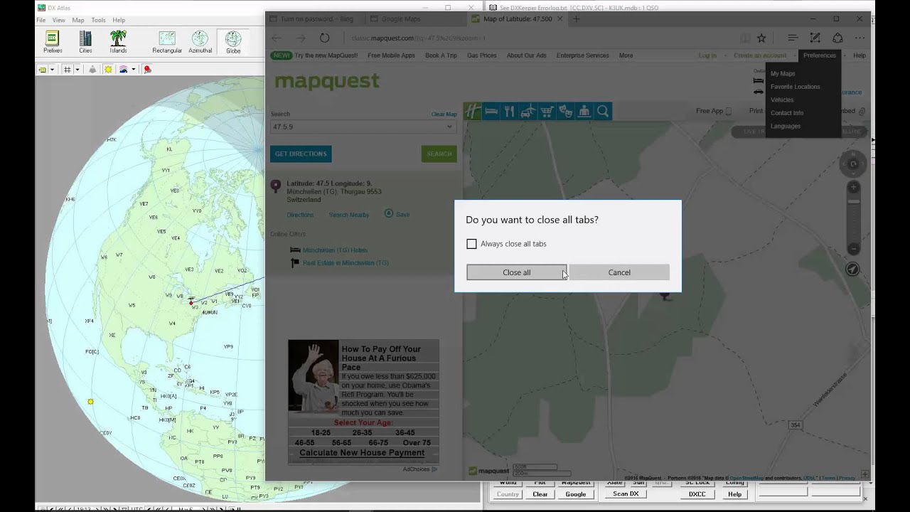Check Always close all tabs

471,244
